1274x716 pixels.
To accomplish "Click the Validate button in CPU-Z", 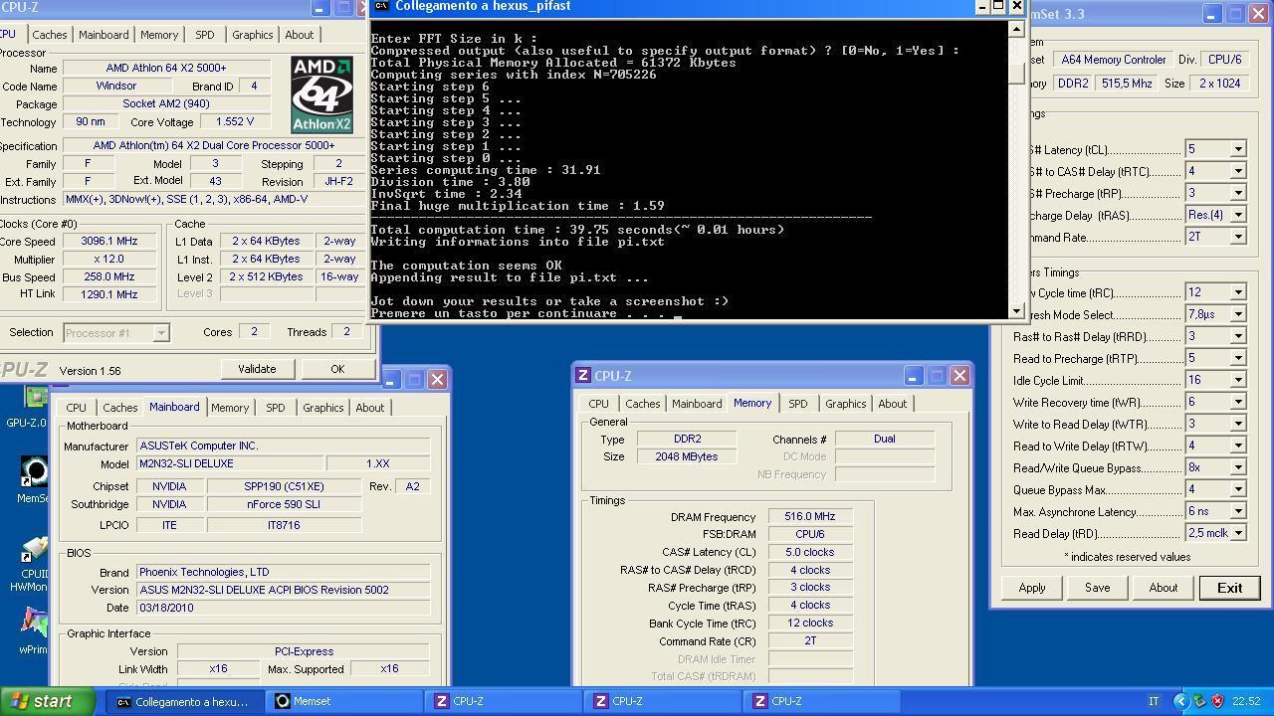I will (257, 369).
